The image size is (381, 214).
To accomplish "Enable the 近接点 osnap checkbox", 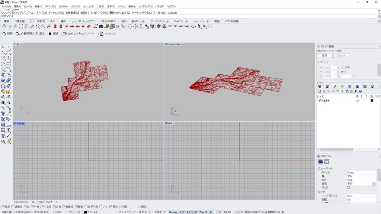I will tap(13, 207).
